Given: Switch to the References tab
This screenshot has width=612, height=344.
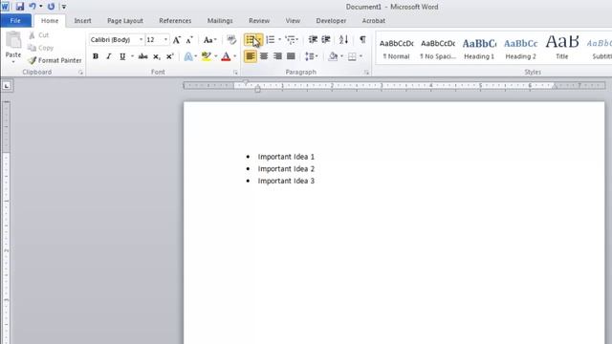Looking at the screenshot, I should tap(175, 21).
